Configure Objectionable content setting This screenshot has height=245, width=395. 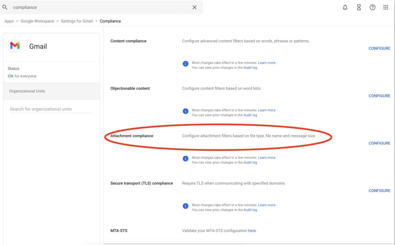pyautogui.click(x=379, y=96)
